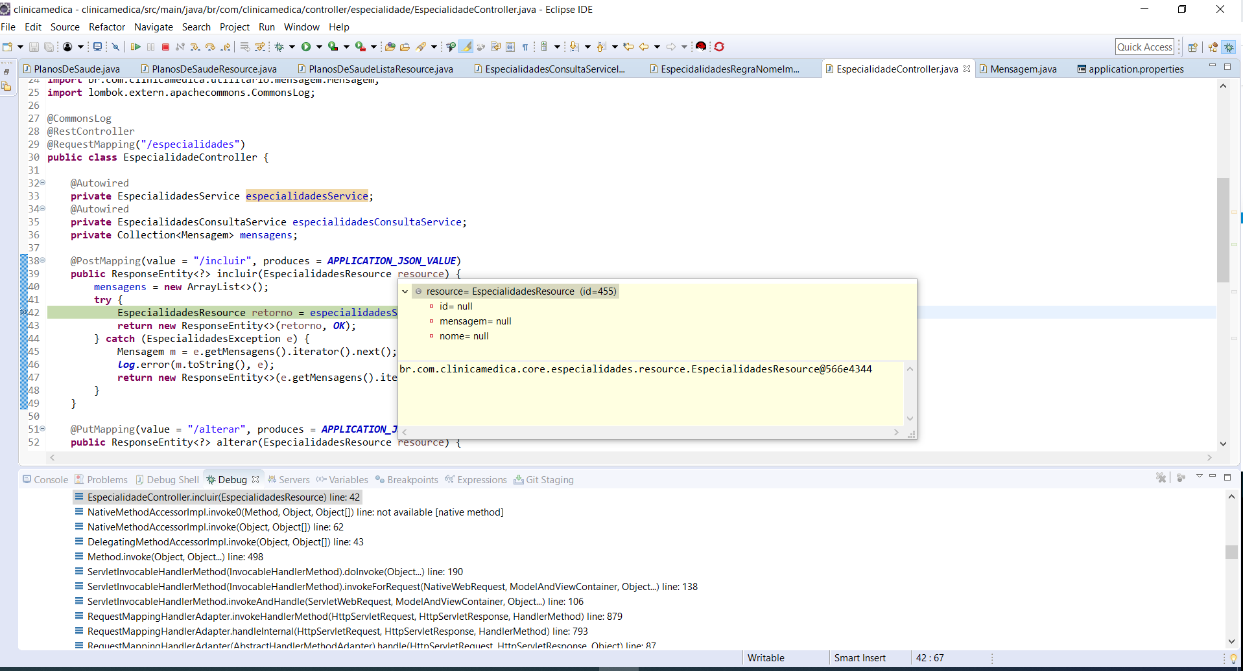Click the Open Type icon
1243x671 pixels.
click(390, 47)
